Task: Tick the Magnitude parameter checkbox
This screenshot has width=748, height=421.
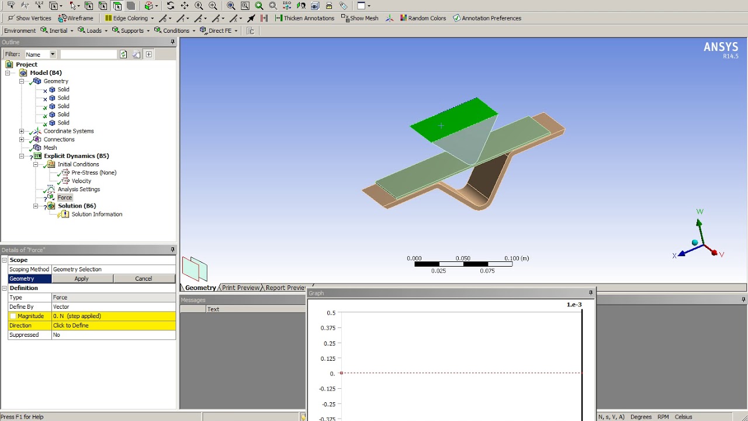Action: [13, 316]
